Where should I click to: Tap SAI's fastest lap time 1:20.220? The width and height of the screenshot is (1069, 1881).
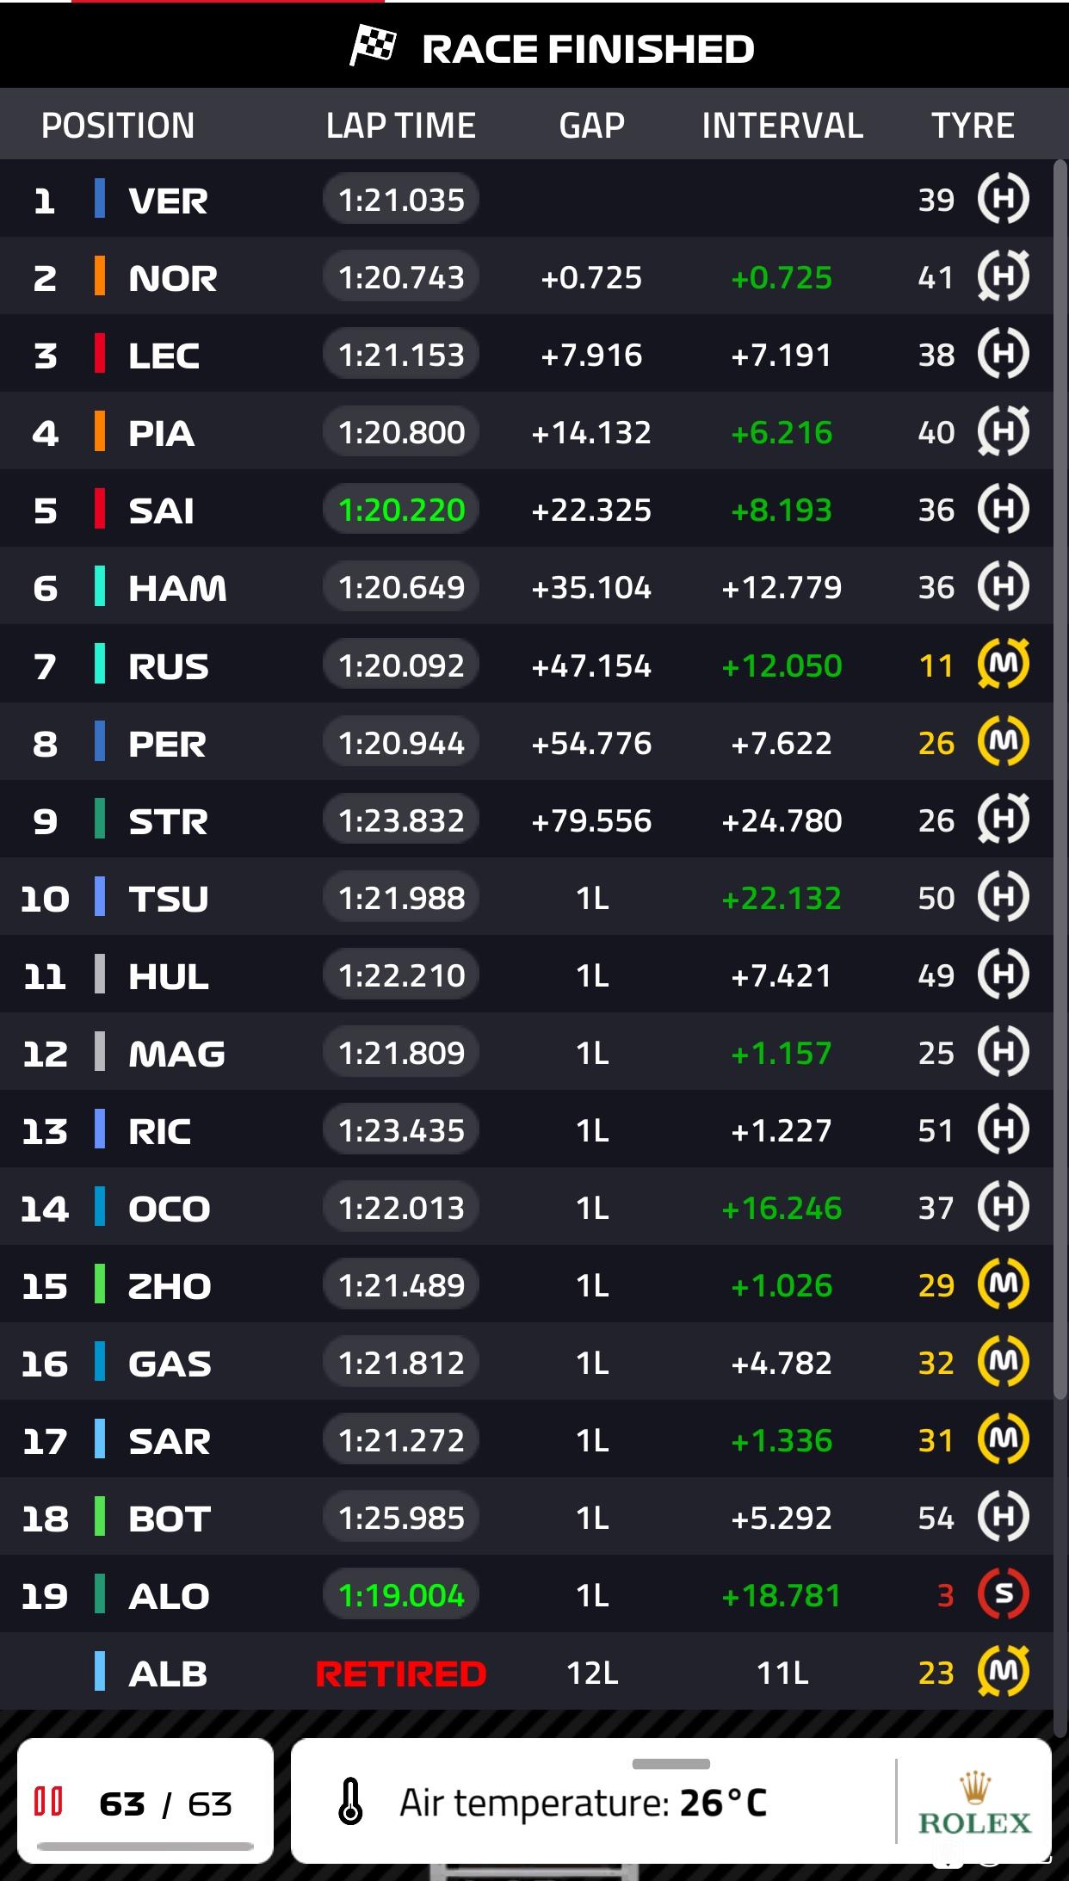click(401, 510)
